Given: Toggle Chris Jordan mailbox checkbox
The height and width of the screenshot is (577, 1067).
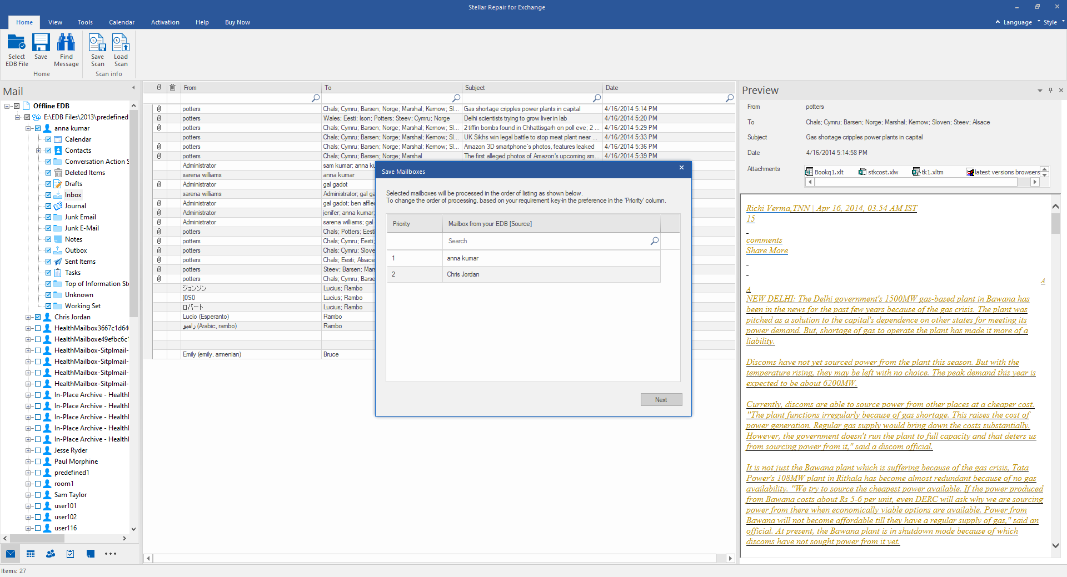Looking at the screenshot, I should (38, 317).
